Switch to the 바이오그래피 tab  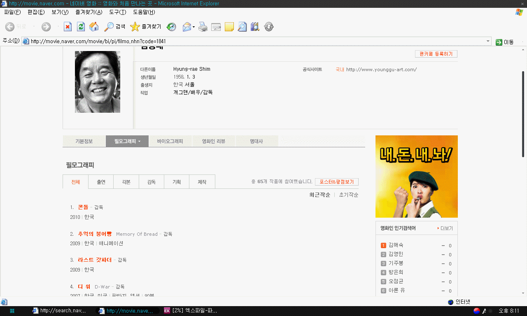pos(170,141)
